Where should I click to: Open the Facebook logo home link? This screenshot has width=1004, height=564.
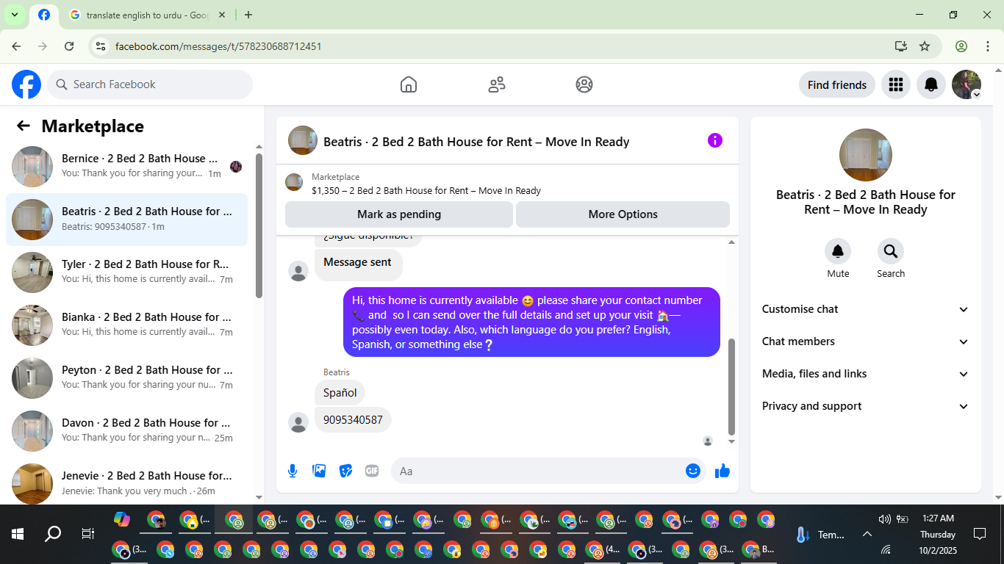click(26, 84)
